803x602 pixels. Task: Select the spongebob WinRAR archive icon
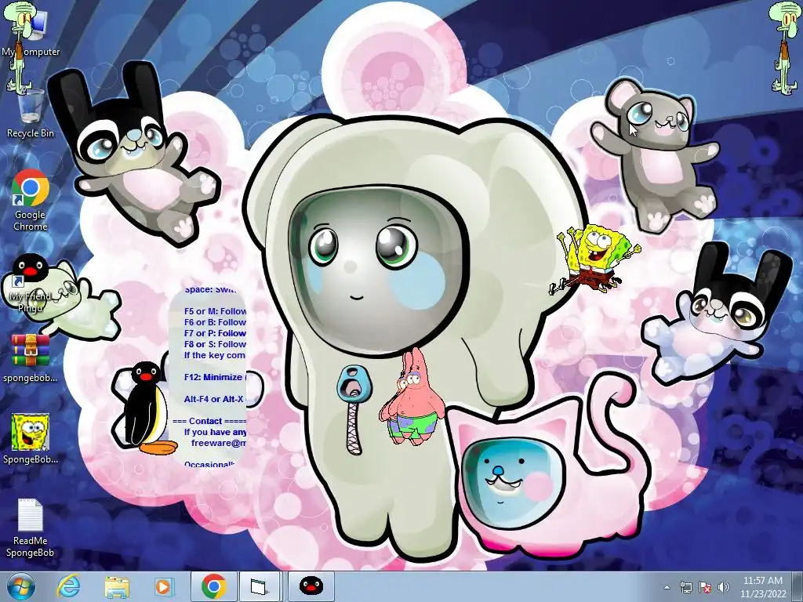click(31, 358)
